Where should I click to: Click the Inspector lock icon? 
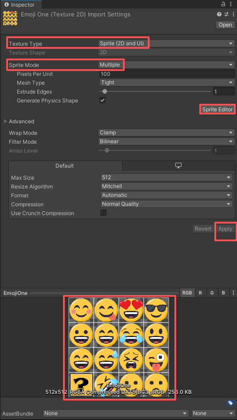coord(223,4)
